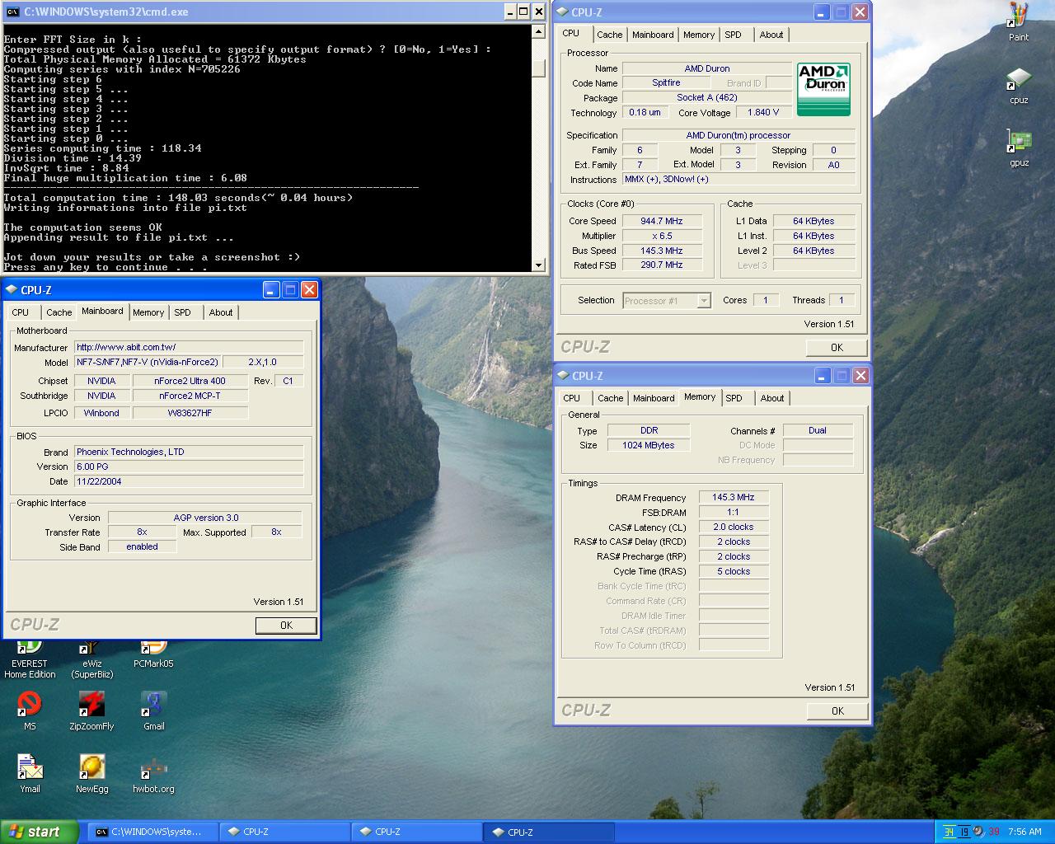The image size is (1055, 844).
Task: Open the hwbot.org desktop shortcut
Action: click(x=153, y=774)
